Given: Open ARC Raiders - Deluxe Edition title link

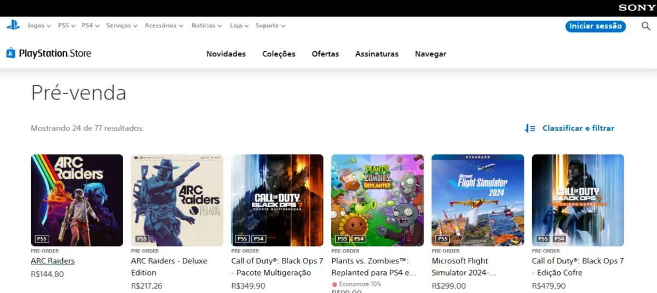Looking at the screenshot, I should [x=169, y=267].
